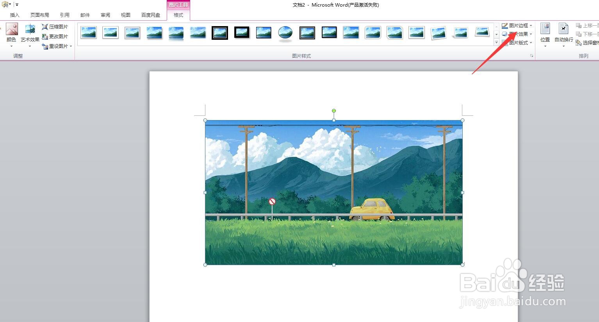Open the 图片样式 group dialog launcher
The height and width of the screenshot is (322, 599).
(531, 56)
